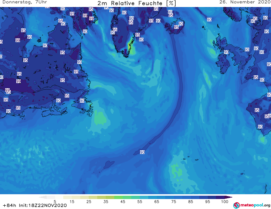Click the '5' label on the colour scale
The height and width of the screenshot is (209, 271).
[x=55, y=202]
